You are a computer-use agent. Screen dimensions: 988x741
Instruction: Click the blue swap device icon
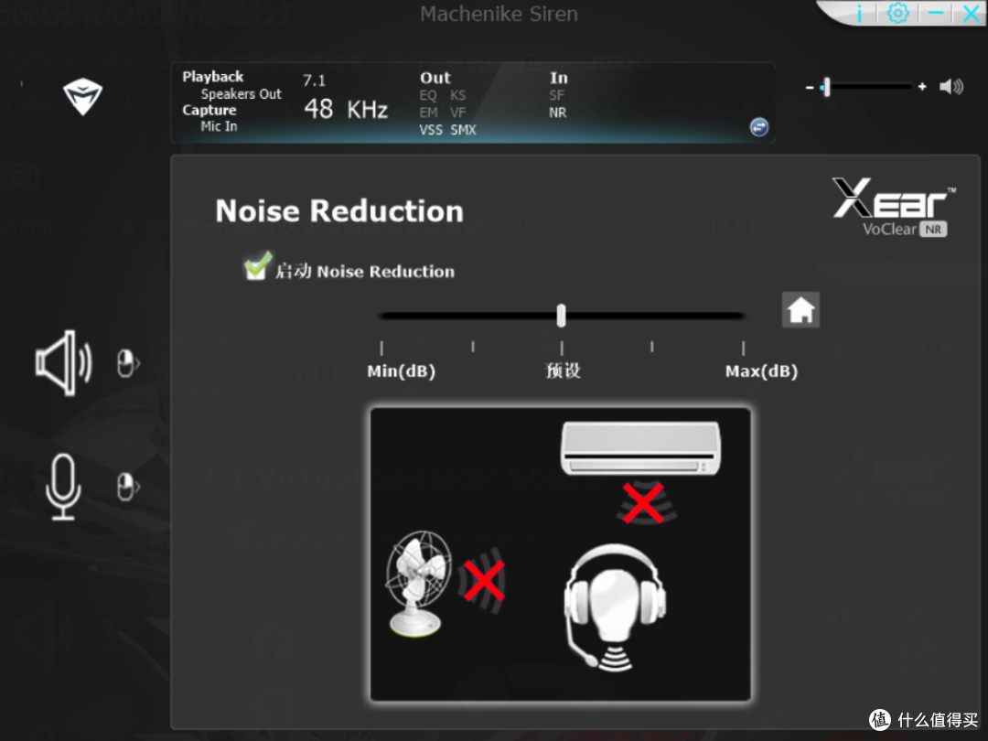click(758, 127)
